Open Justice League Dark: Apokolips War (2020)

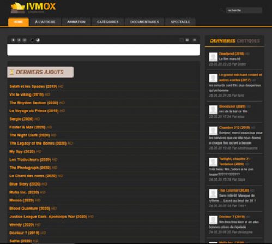point(49,217)
